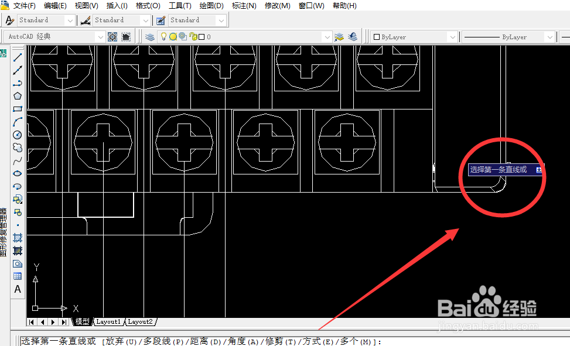This screenshot has height=346, width=570.
Task: Open the Text Style manager icon
Action: click(10, 20)
